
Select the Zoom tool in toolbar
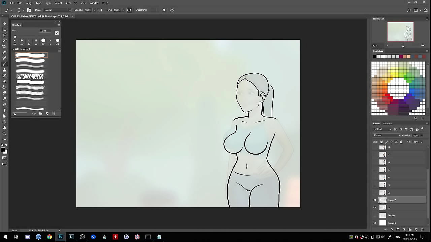coord(4,133)
